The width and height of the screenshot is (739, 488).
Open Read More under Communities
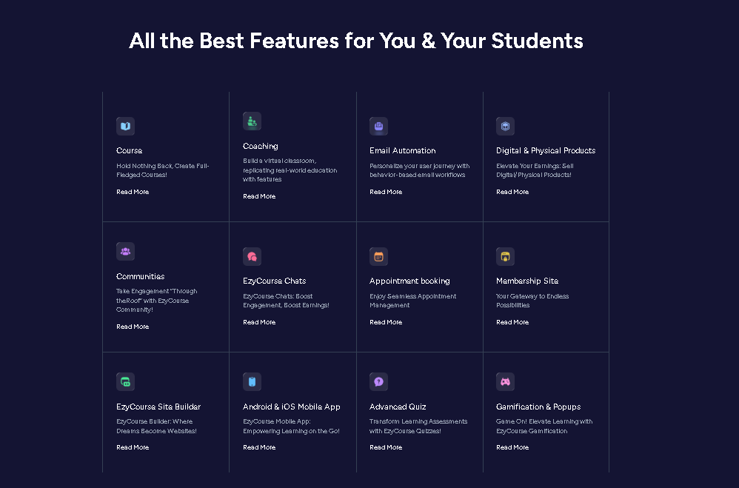pyautogui.click(x=133, y=327)
